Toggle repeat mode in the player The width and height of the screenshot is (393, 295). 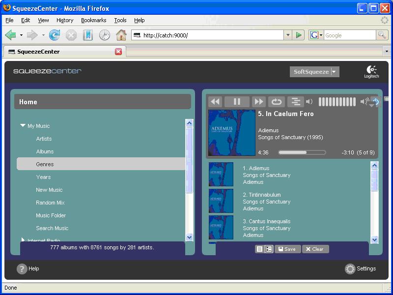277,102
